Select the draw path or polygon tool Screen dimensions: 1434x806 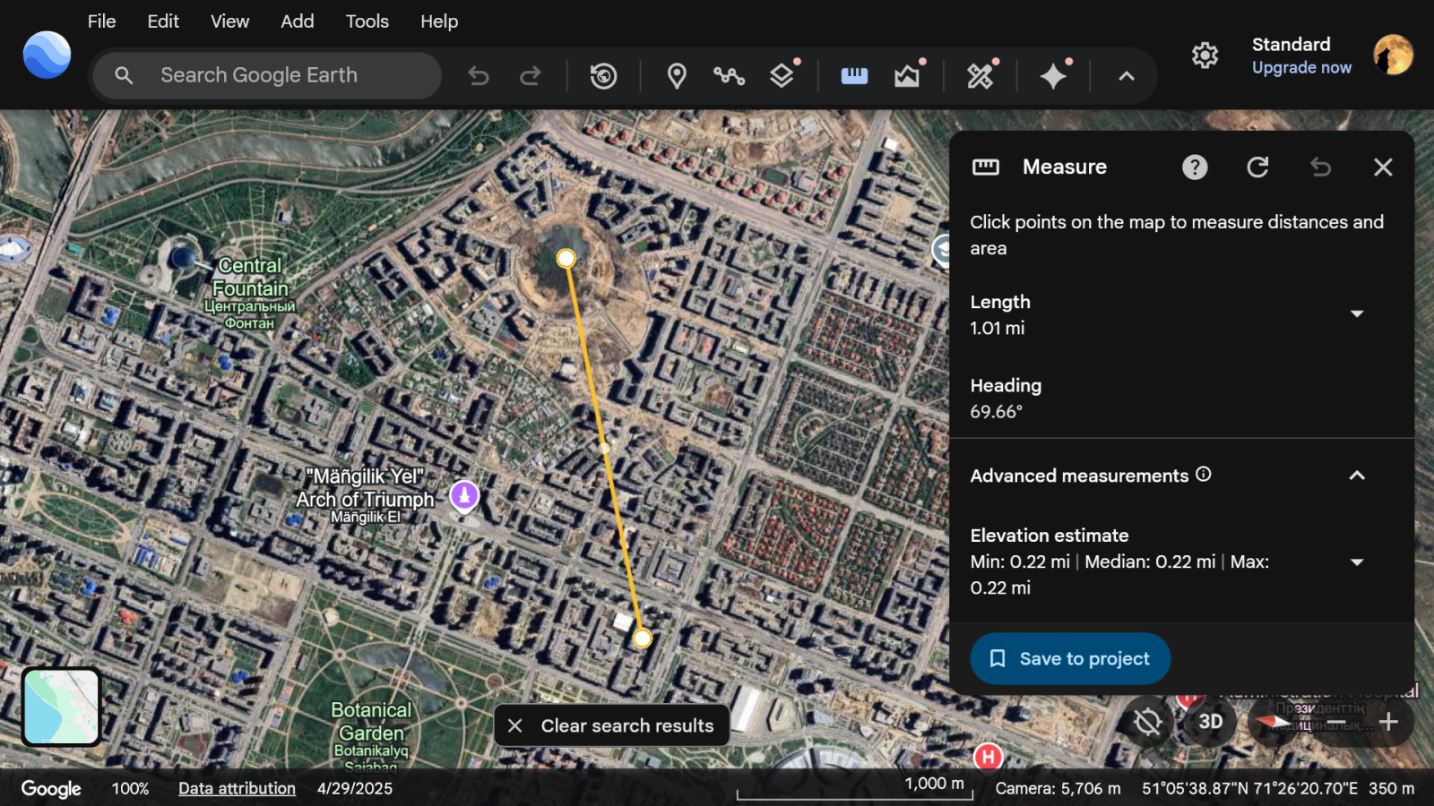(x=729, y=76)
